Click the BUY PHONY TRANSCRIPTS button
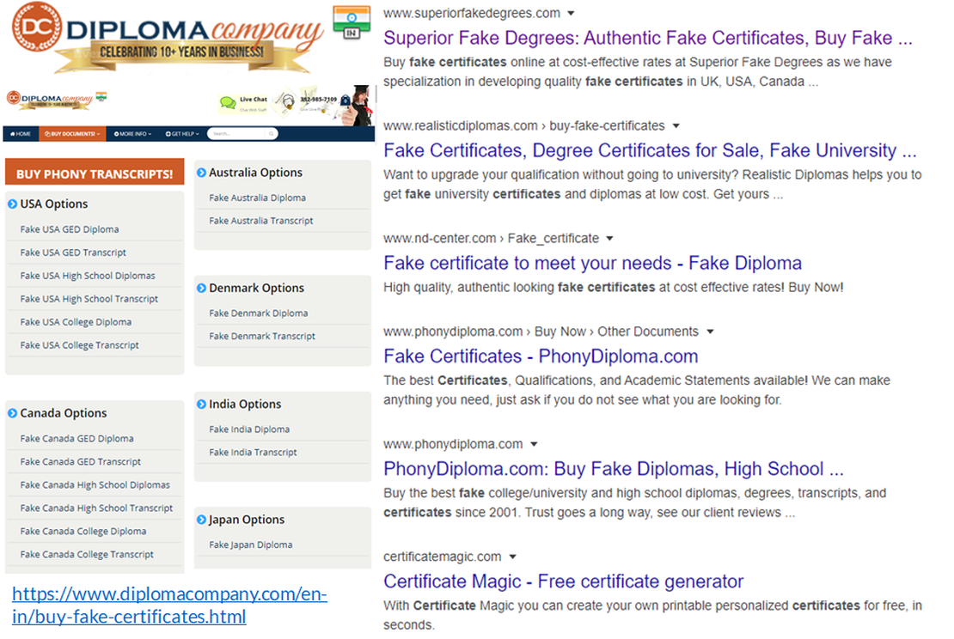 (x=95, y=172)
